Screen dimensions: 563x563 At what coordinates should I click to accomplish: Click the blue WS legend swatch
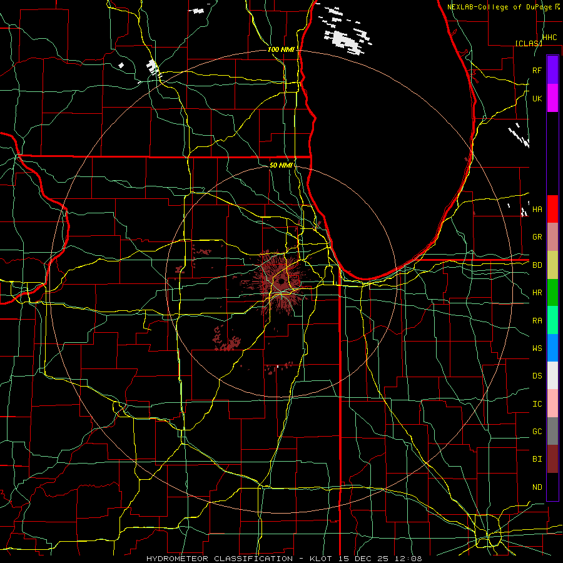(x=552, y=348)
